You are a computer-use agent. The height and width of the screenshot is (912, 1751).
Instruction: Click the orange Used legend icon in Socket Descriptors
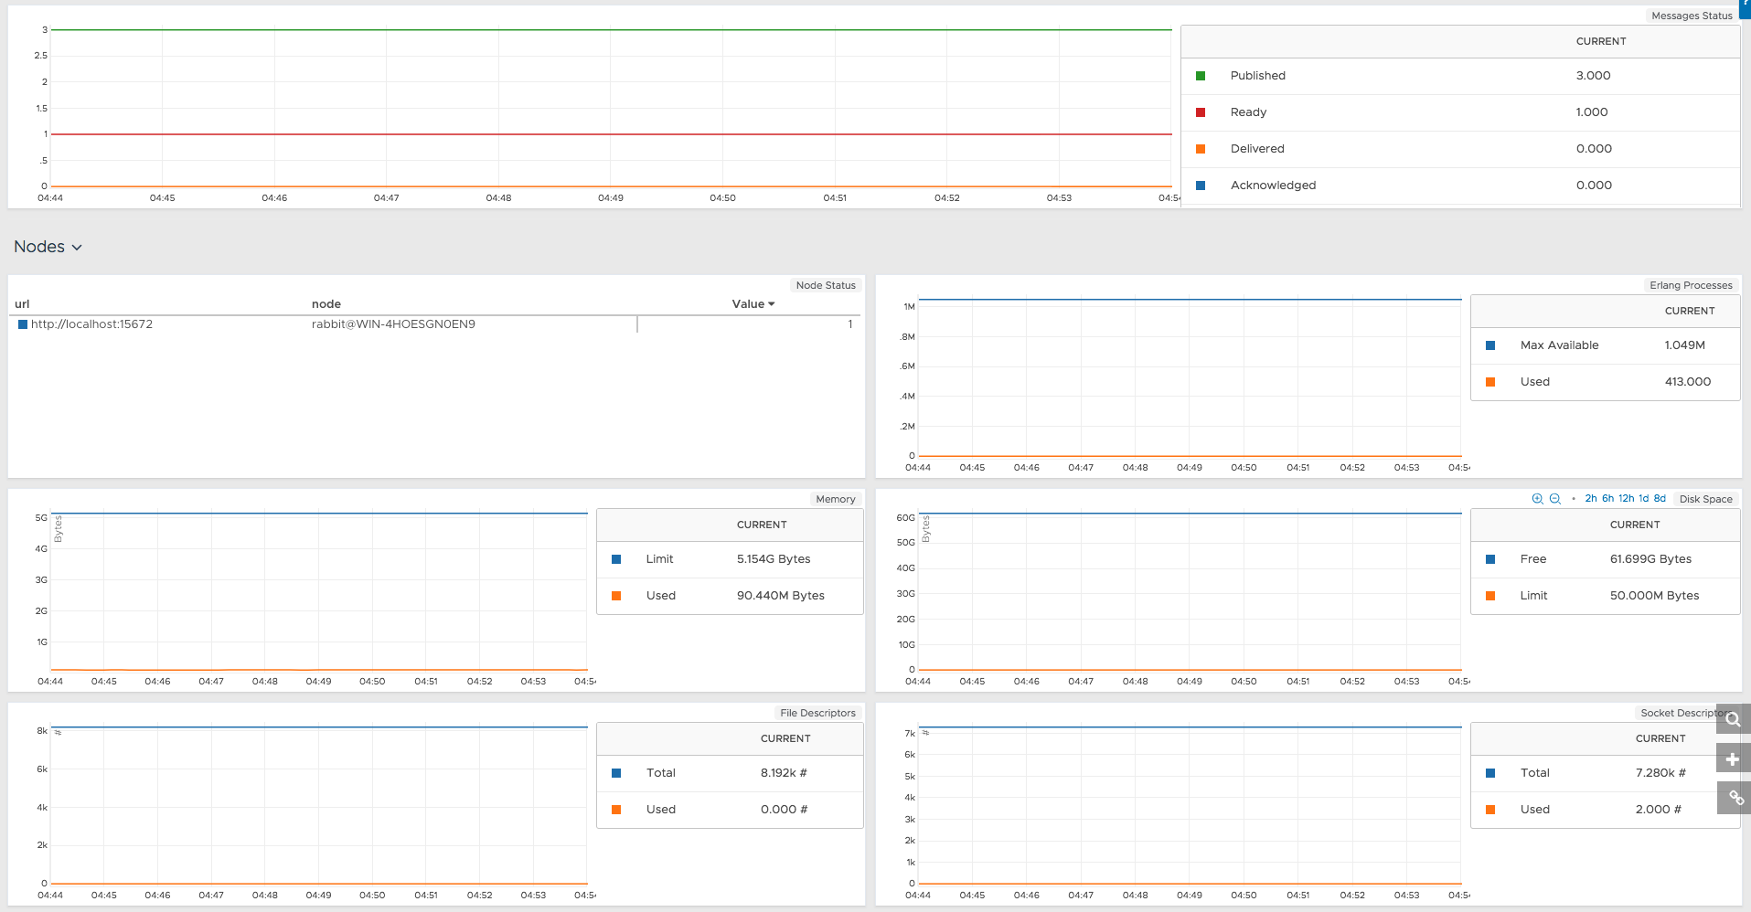1490,810
